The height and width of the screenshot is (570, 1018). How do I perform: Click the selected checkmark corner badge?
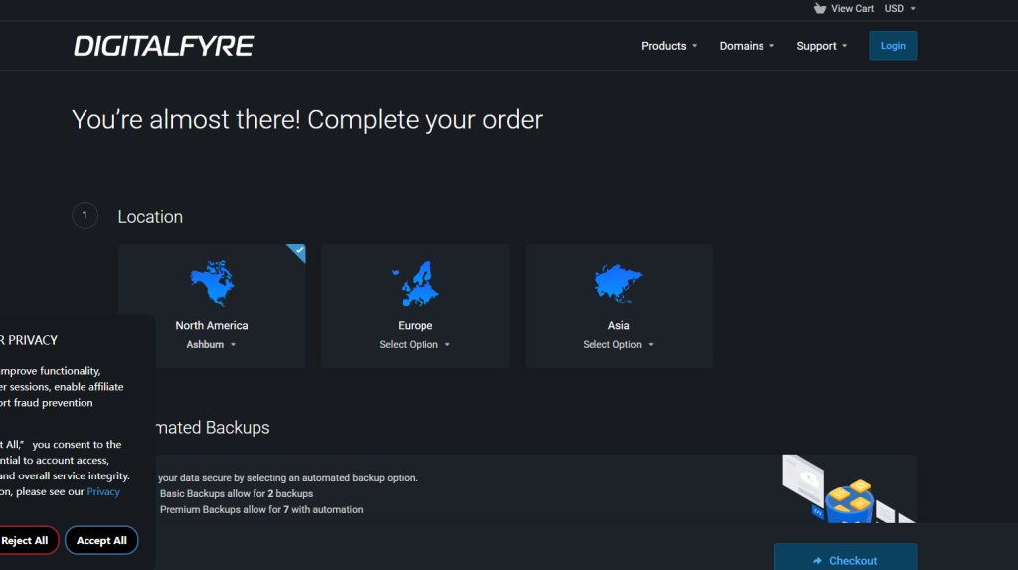tap(297, 252)
